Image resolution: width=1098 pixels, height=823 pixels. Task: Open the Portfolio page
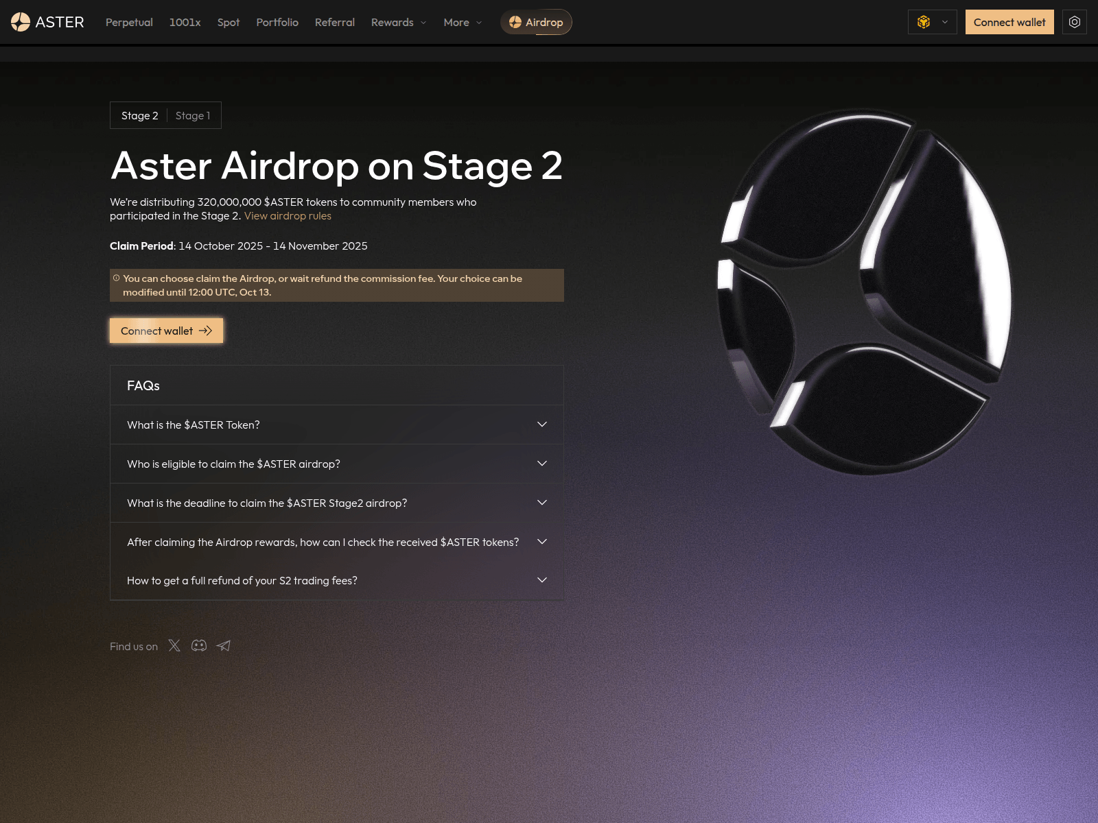[x=277, y=22]
